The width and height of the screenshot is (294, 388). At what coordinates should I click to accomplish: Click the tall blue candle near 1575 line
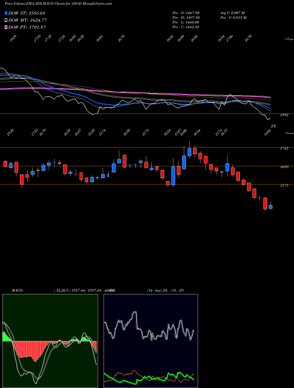(173, 176)
